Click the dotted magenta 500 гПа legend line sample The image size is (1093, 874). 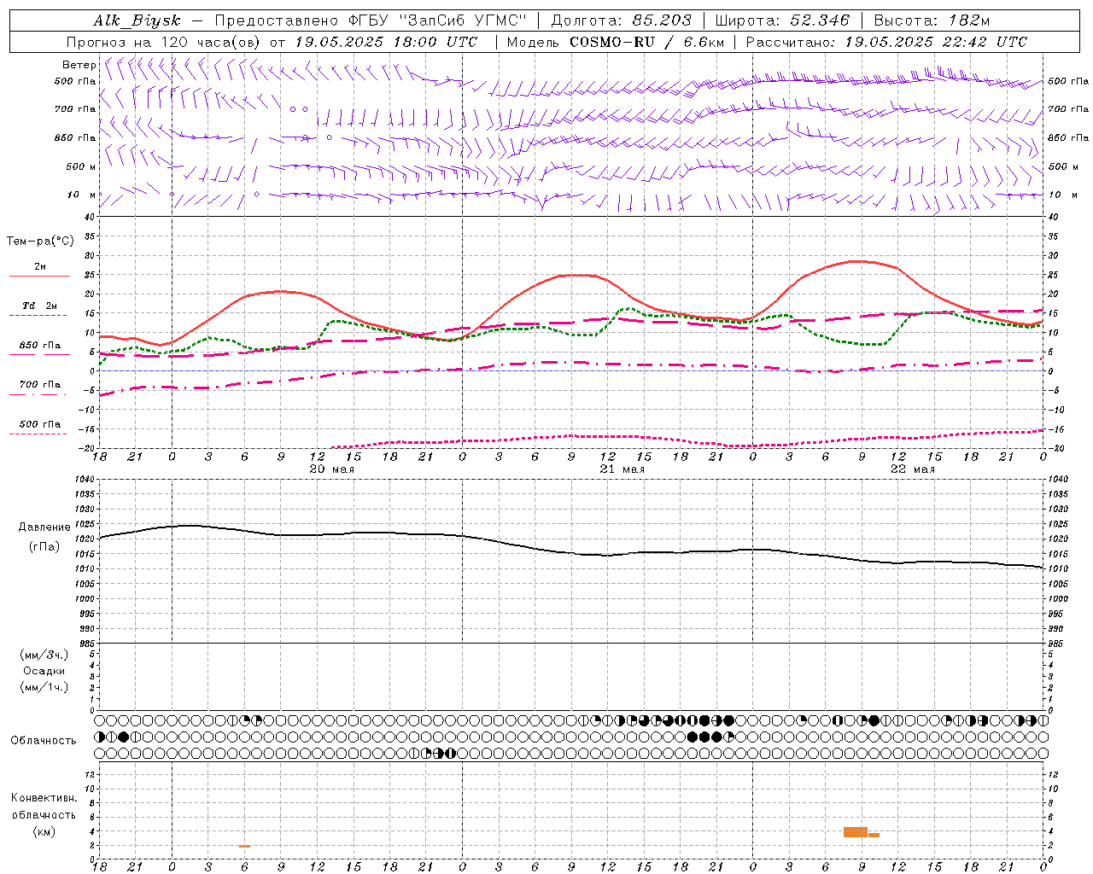coord(39,434)
